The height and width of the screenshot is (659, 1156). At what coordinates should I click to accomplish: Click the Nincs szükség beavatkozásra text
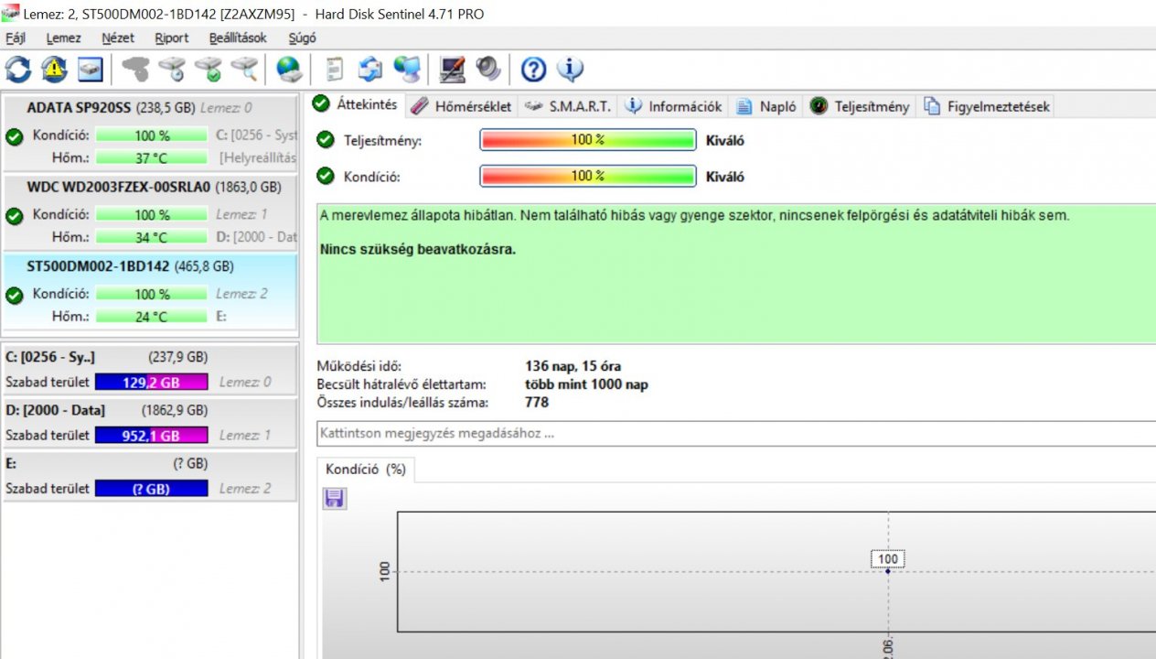tap(418, 249)
